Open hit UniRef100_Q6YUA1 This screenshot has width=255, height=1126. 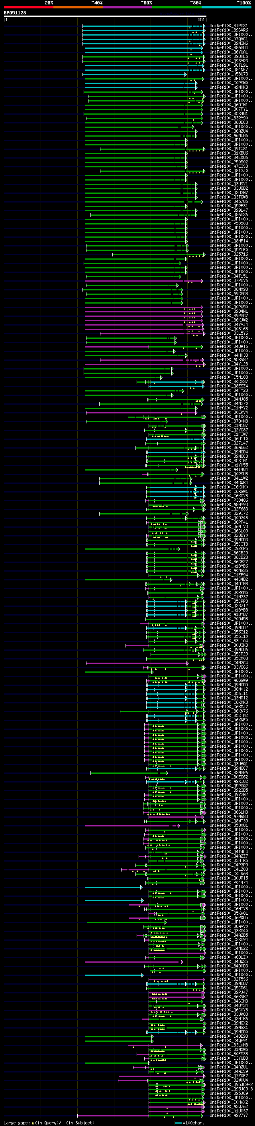coord(229,52)
